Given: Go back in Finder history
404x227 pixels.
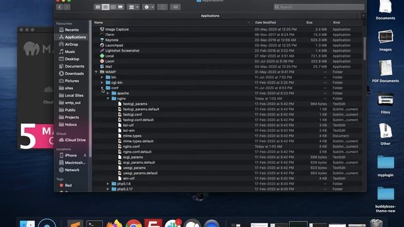Looking at the screenshot, I should pos(59,7).
